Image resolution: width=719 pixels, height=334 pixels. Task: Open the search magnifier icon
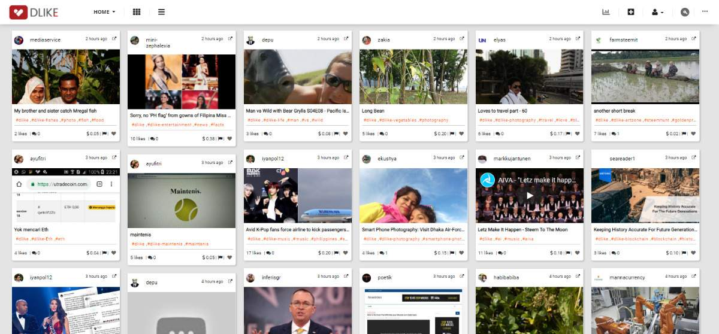(x=685, y=12)
